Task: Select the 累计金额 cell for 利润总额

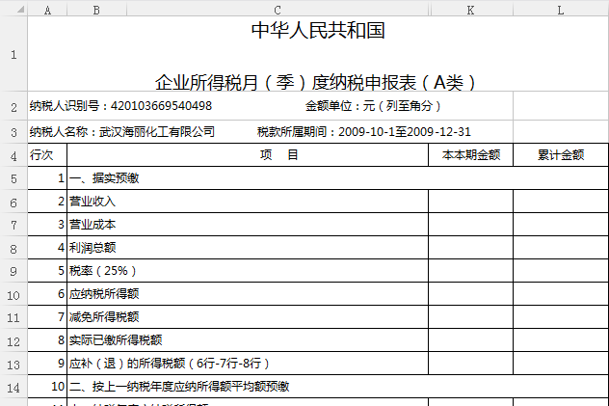Action: point(561,248)
